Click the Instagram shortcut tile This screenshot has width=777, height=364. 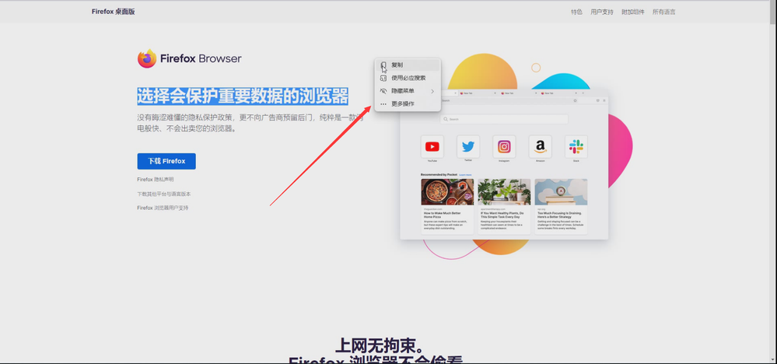tap(504, 146)
